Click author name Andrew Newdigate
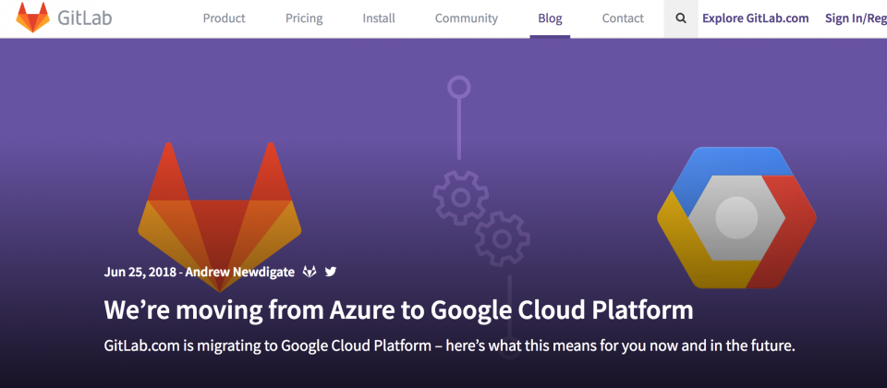The width and height of the screenshot is (887, 388). [x=240, y=272]
